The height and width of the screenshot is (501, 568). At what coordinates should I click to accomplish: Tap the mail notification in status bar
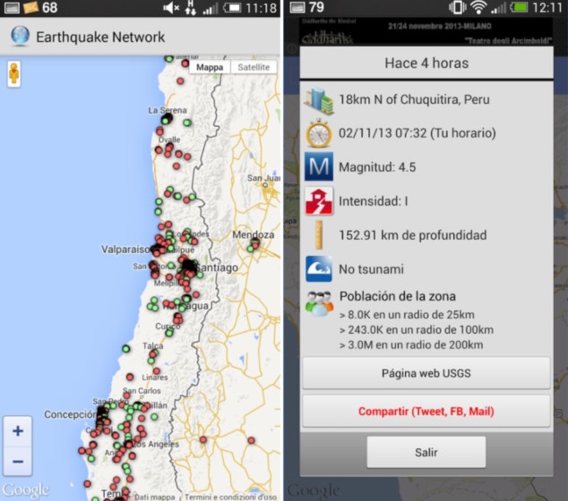coord(30,8)
